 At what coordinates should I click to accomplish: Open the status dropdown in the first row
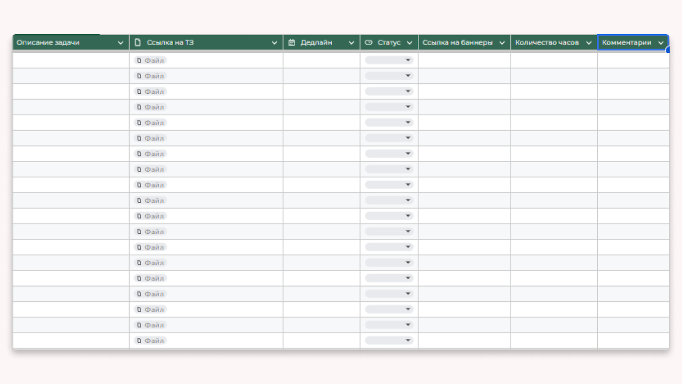coord(389,60)
